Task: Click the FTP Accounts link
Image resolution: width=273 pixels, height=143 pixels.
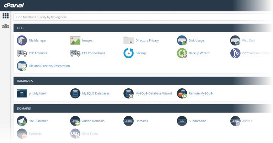Action: pos(38,53)
